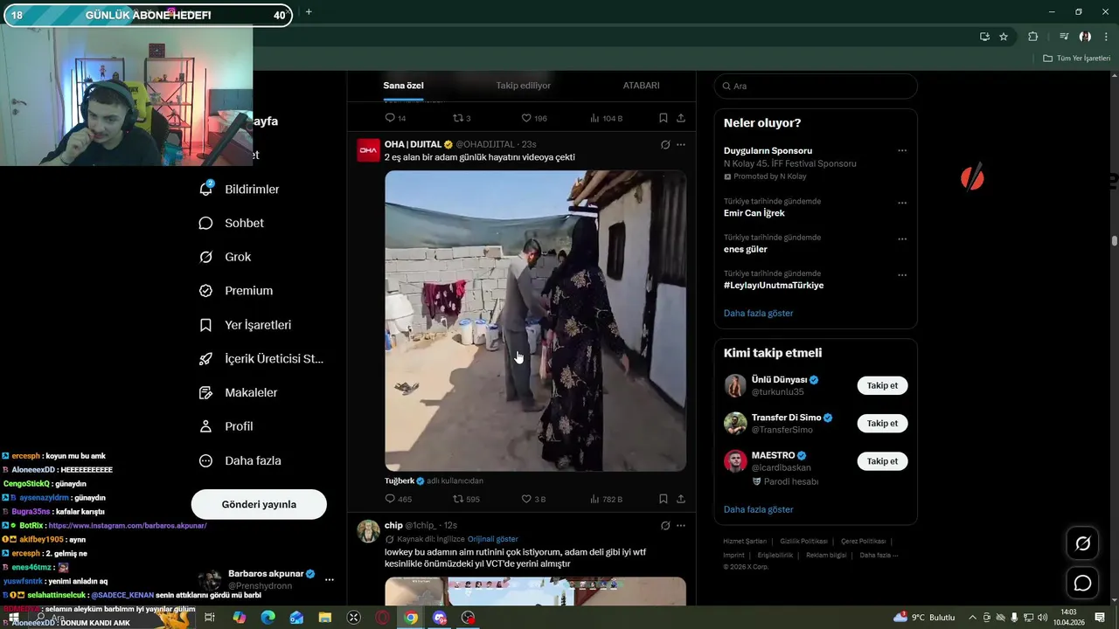Open Chrome media control icon
The width and height of the screenshot is (1119, 629).
[x=1064, y=37]
